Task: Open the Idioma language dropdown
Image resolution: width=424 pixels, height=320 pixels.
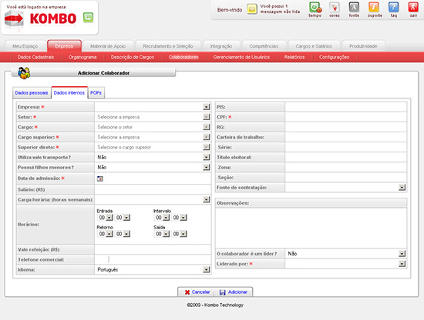Action: pos(207,269)
